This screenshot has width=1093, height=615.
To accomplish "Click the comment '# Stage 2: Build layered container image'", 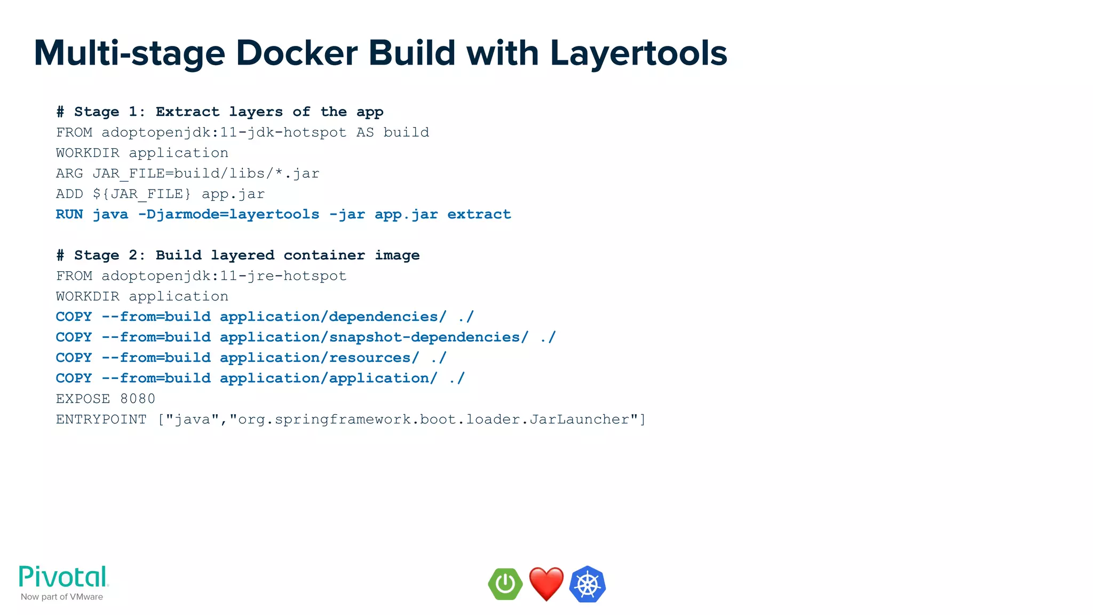I will point(238,256).
